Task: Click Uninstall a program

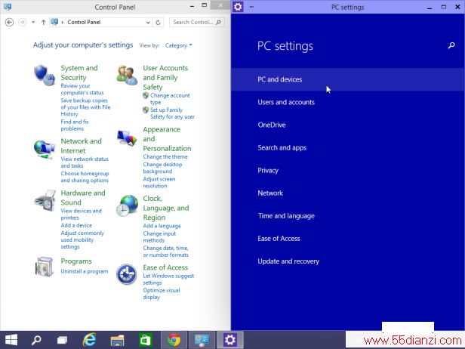Action: click(x=85, y=271)
